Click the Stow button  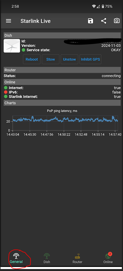coord(51,59)
